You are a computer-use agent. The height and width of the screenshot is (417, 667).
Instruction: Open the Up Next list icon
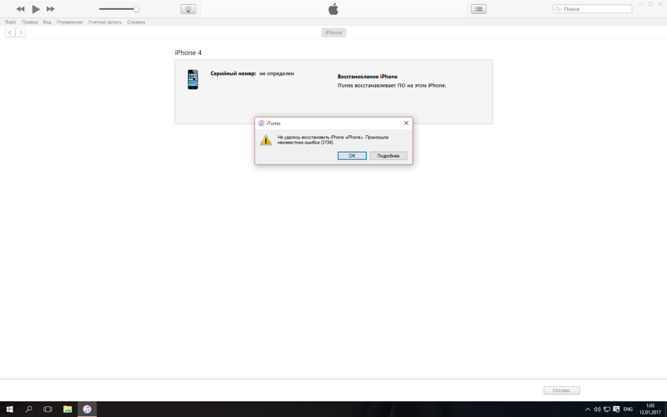pyautogui.click(x=479, y=9)
